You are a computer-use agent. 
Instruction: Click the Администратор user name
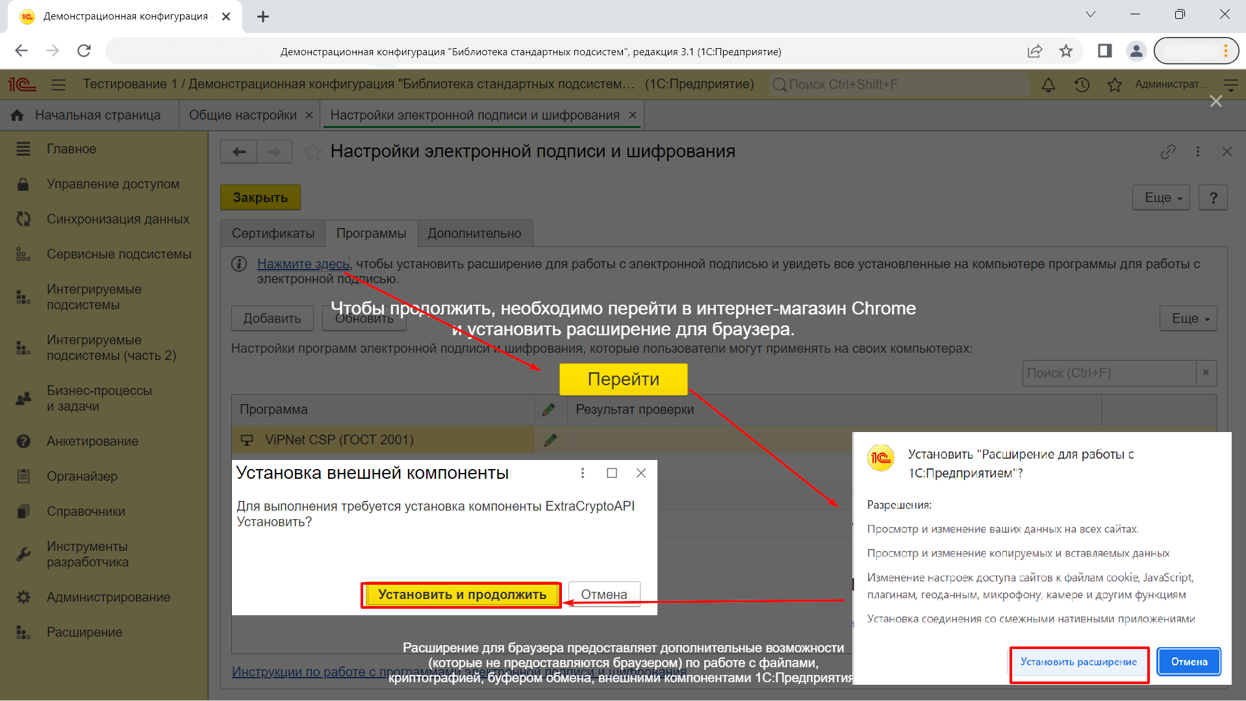pos(1171,84)
